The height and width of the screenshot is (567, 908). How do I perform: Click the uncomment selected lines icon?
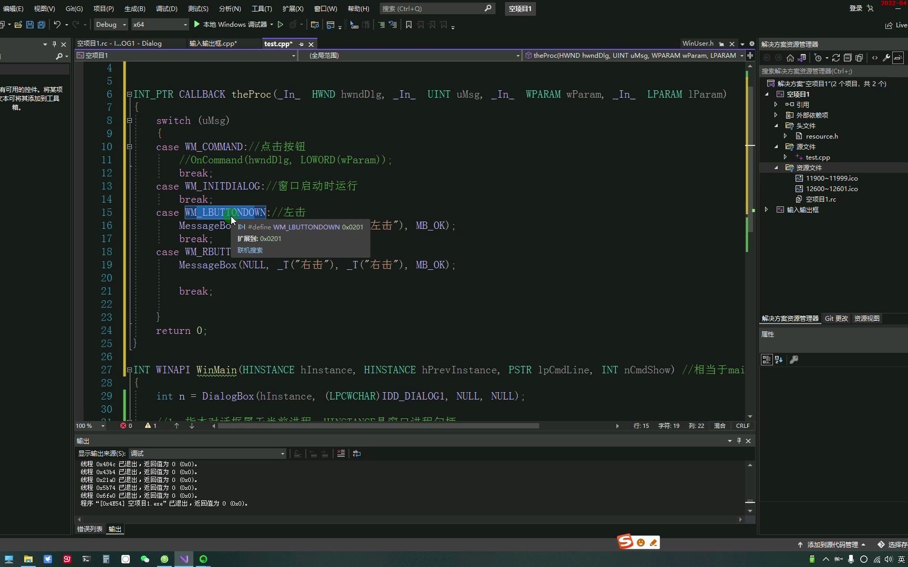point(393,25)
